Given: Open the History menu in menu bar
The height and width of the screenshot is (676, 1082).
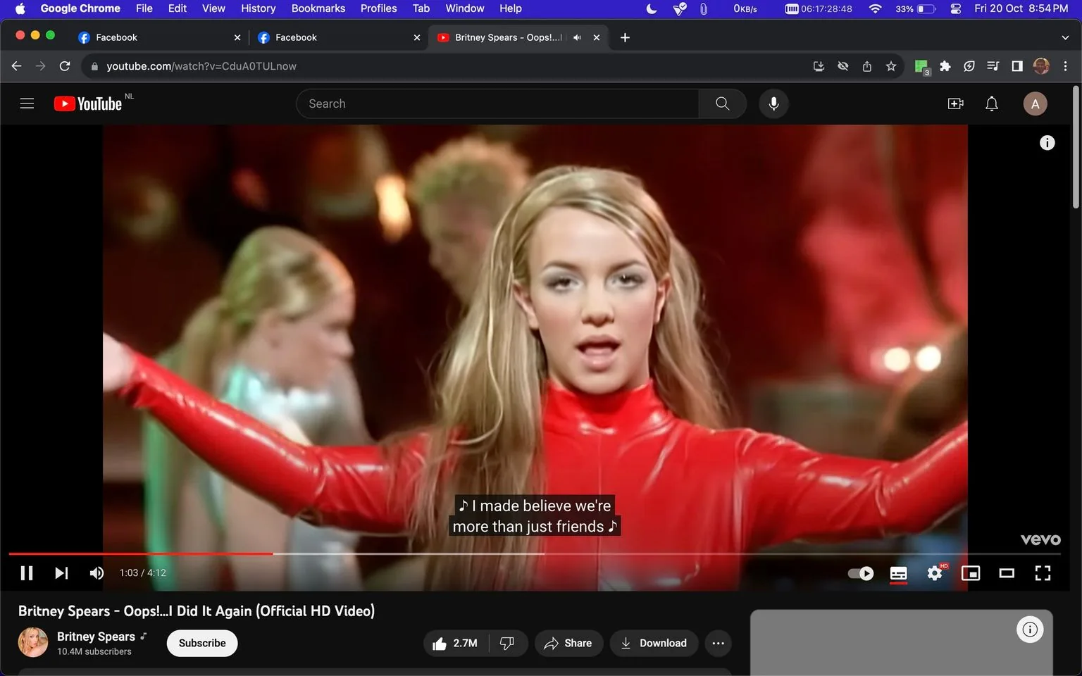Looking at the screenshot, I should click(258, 8).
